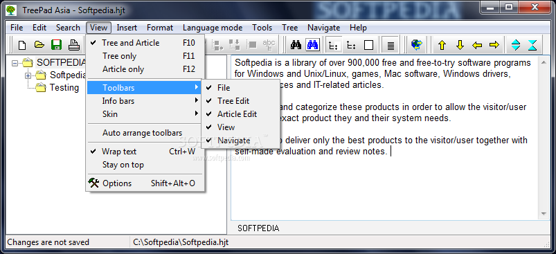The height and width of the screenshot is (254, 556).
Task: Open the Skin submenu
Action: [145, 114]
